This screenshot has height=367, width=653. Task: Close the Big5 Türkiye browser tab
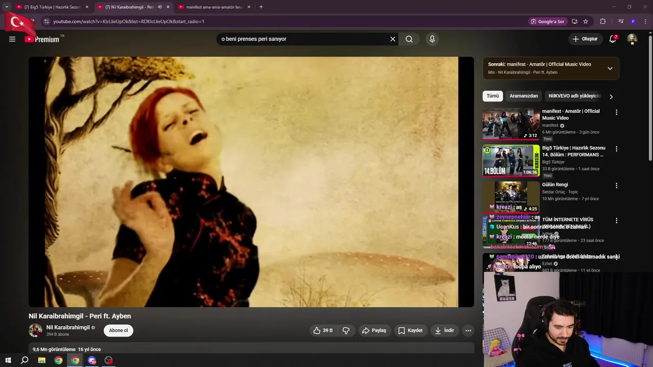[87, 7]
